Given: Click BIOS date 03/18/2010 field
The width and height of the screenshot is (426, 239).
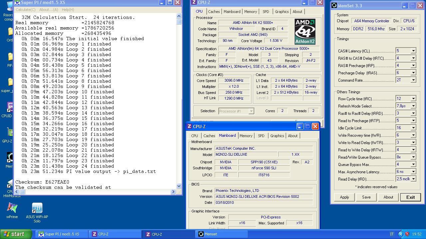Looking at the screenshot, I should [x=264, y=202].
